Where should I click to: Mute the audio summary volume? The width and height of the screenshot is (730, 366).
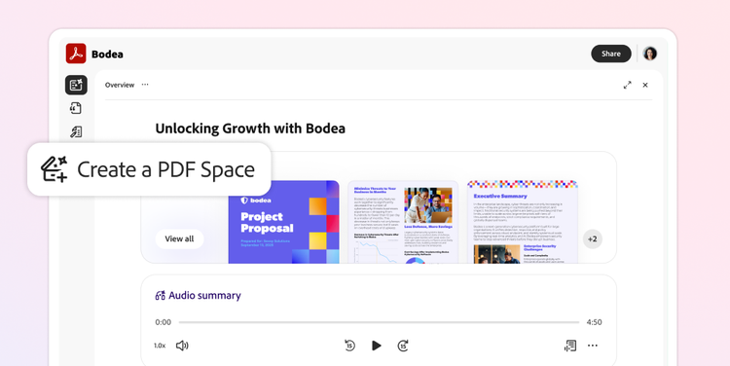(x=182, y=346)
